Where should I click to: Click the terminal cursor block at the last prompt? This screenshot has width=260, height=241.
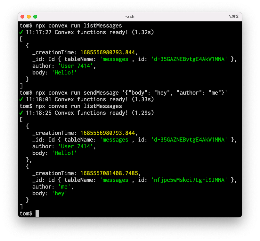37,214
